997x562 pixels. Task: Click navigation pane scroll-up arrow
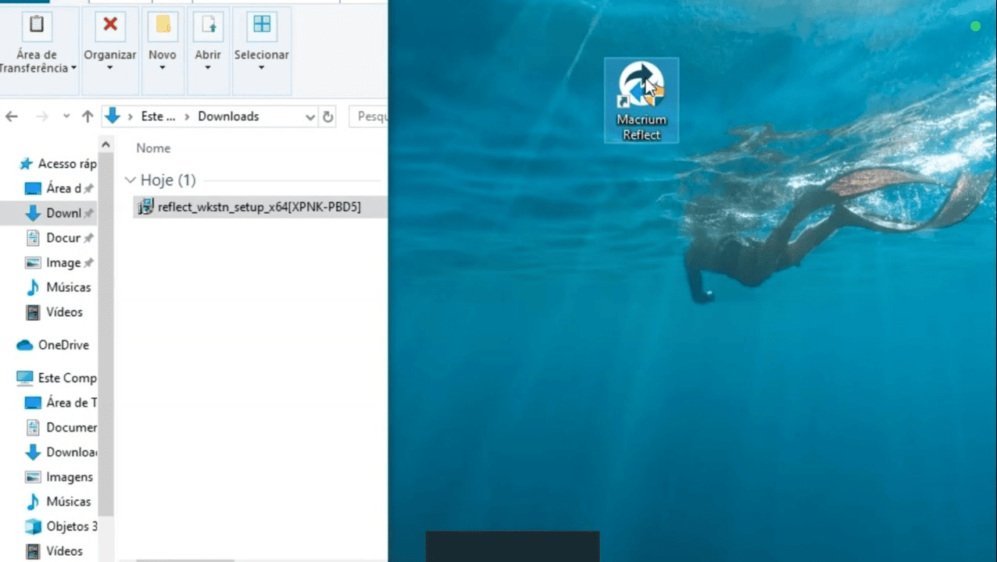point(106,145)
